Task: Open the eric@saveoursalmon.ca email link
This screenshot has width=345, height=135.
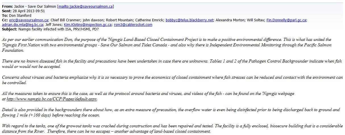Action: [x=28, y=20]
